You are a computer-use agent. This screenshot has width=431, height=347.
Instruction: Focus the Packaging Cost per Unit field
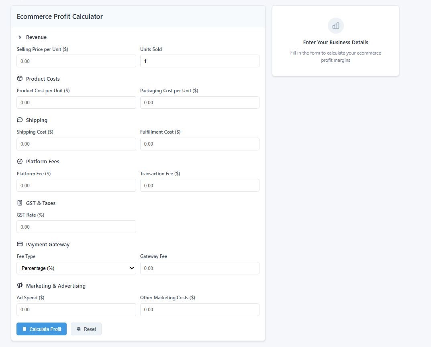200,102
